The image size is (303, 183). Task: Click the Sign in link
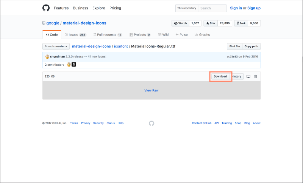coord(236,8)
